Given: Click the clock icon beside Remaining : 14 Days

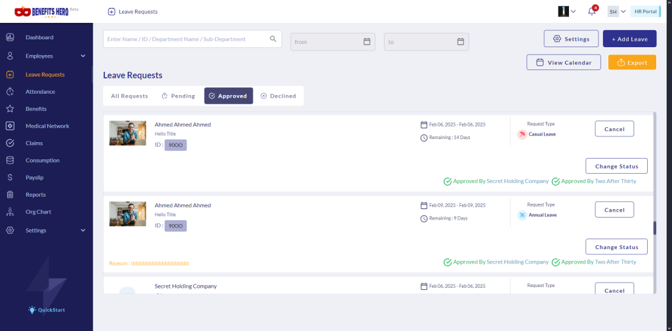Looking at the screenshot, I should click(424, 138).
